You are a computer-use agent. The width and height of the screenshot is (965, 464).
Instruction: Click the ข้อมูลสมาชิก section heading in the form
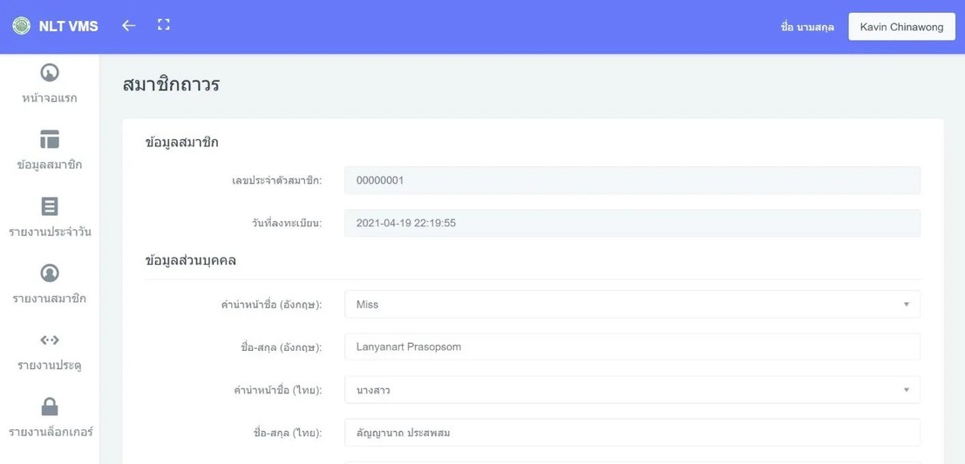click(x=182, y=143)
